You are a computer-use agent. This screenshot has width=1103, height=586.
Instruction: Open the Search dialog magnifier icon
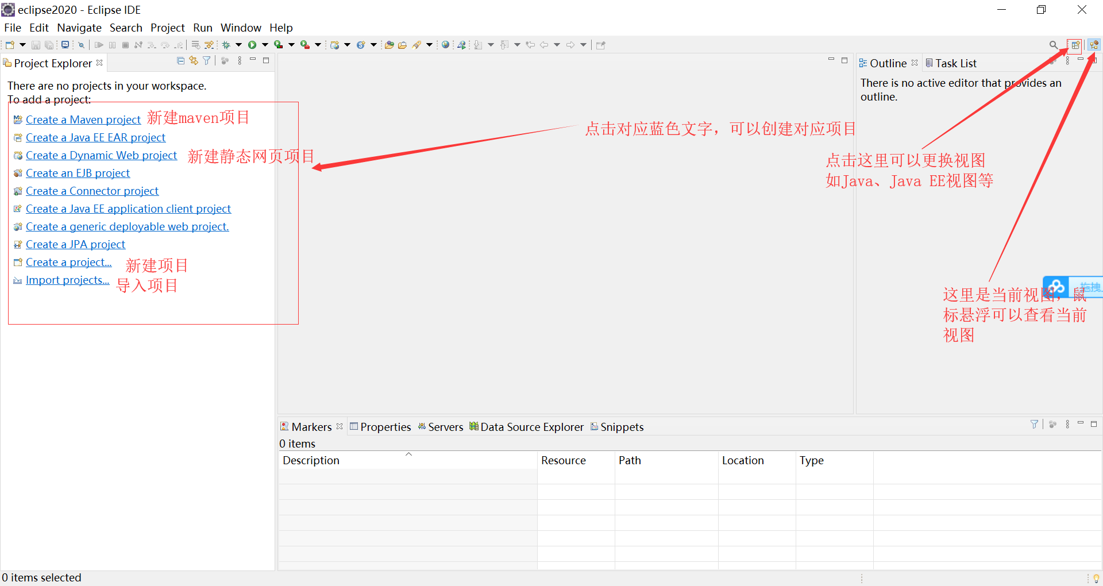point(1054,44)
